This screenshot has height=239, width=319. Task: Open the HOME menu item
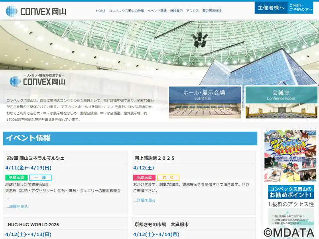point(100,11)
